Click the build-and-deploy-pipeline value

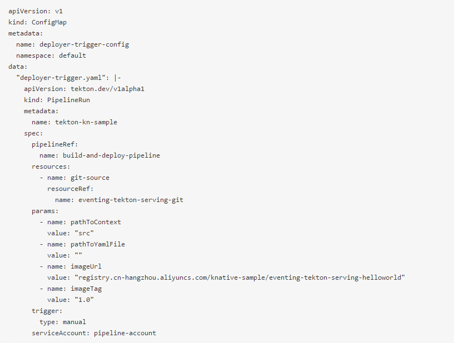pyautogui.click(x=111, y=155)
